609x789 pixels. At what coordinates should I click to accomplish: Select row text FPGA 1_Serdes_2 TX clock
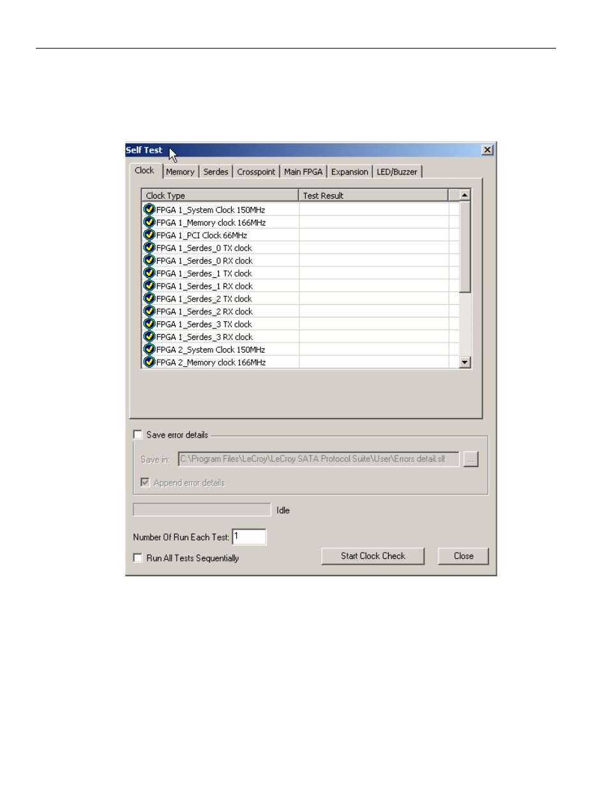coord(204,299)
